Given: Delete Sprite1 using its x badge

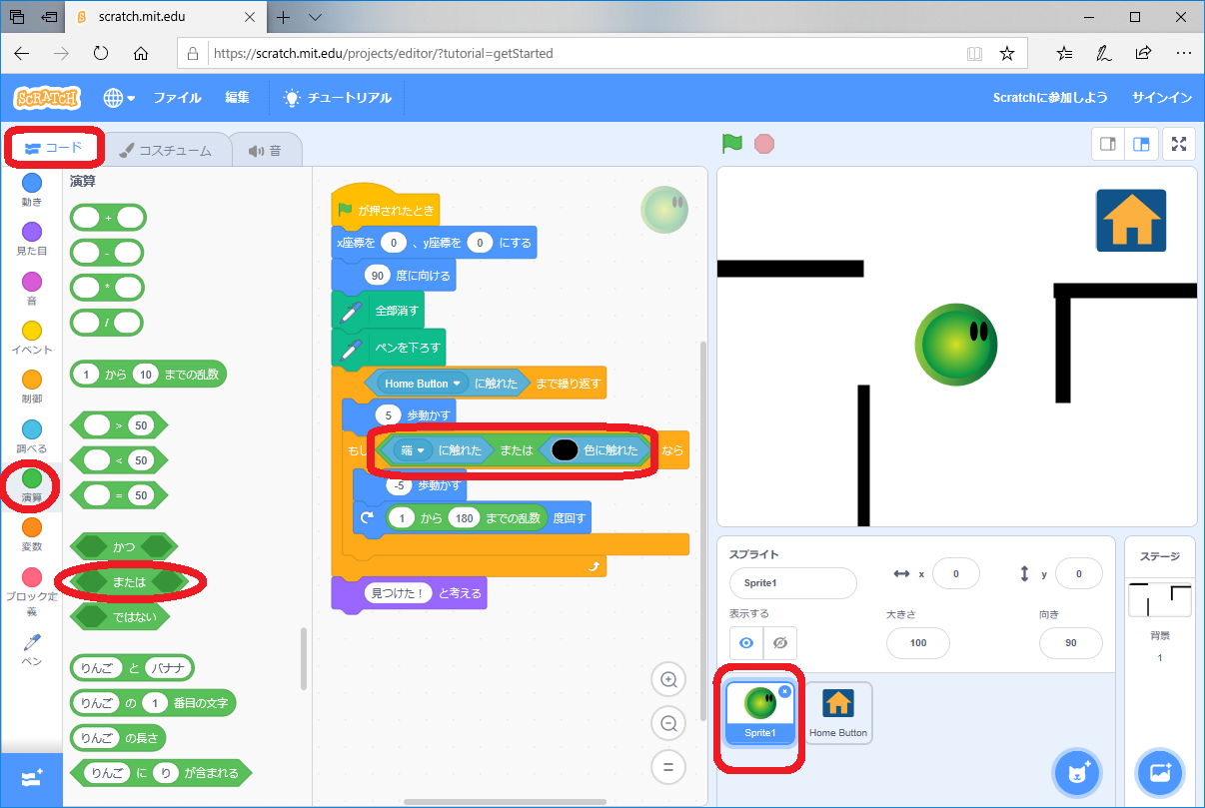Looking at the screenshot, I should (785, 691).
